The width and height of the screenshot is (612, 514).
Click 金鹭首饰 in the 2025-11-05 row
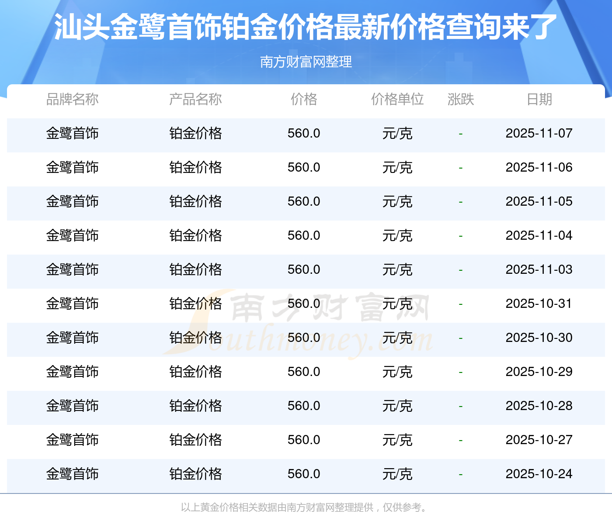pos(73,201)
